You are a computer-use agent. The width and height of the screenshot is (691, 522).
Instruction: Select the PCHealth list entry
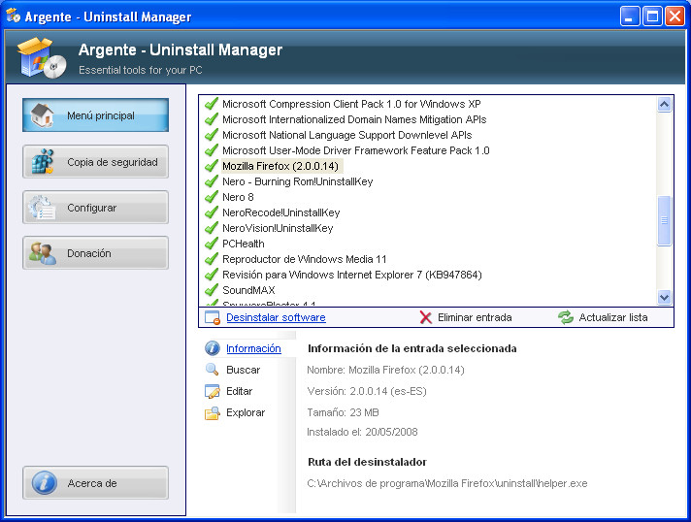[x=244, y=244]
